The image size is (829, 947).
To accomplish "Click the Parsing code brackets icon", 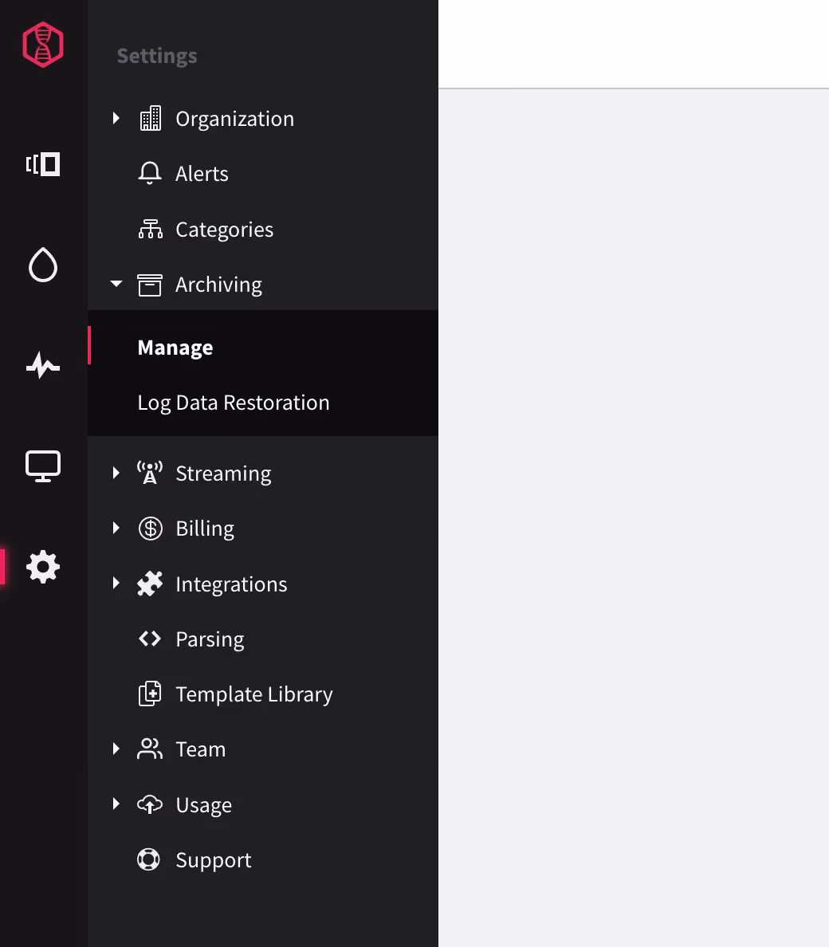I will 150,639.
